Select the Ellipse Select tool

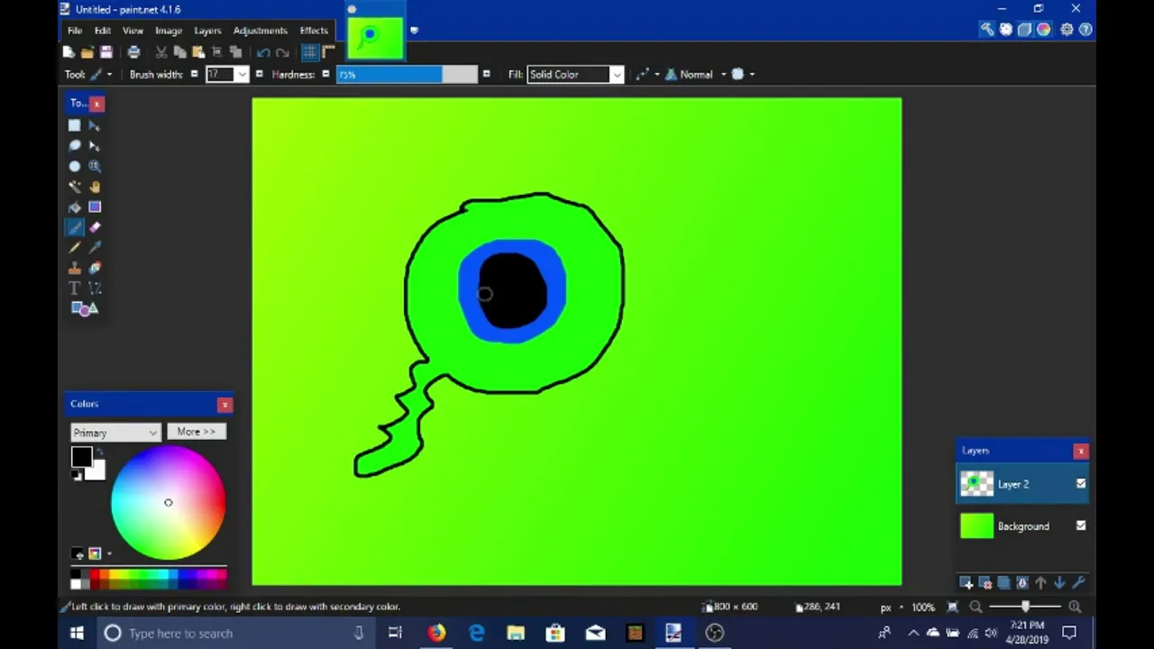point(75,167)
